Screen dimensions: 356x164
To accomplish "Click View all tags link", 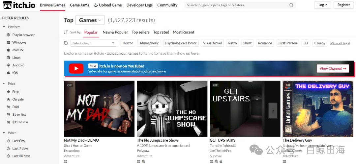I will (x=340, y=43).
